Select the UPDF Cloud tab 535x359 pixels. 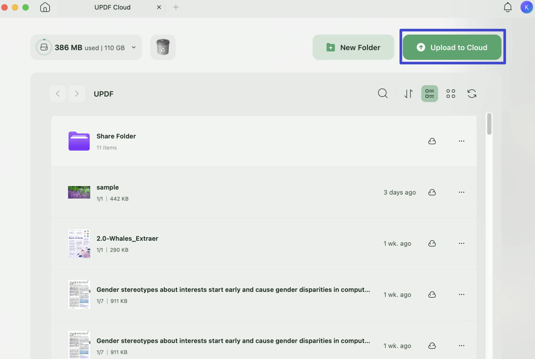coord(112,7)
